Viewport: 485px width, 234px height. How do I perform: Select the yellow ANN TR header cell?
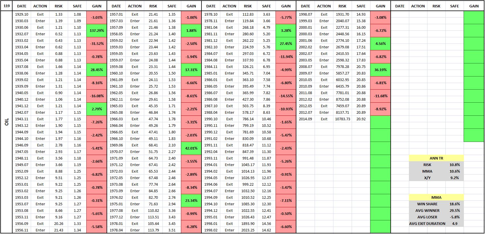point(436,158)
